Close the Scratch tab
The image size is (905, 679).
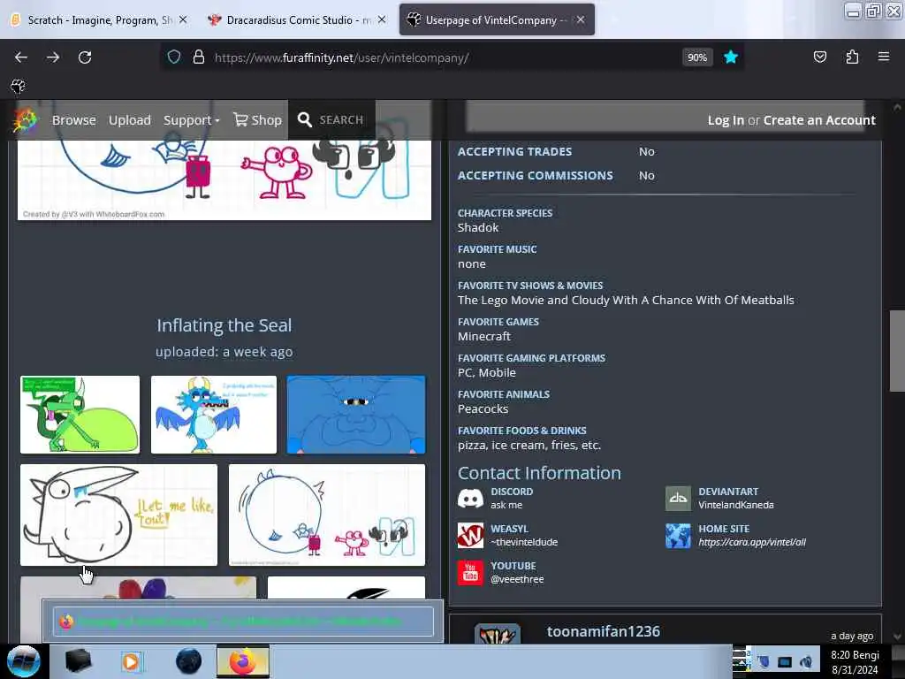point(183,19)
